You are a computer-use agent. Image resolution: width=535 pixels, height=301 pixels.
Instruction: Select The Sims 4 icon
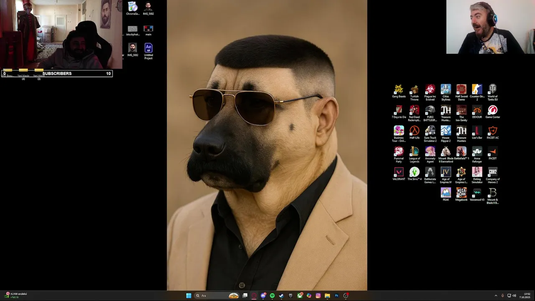coord(414,174)
